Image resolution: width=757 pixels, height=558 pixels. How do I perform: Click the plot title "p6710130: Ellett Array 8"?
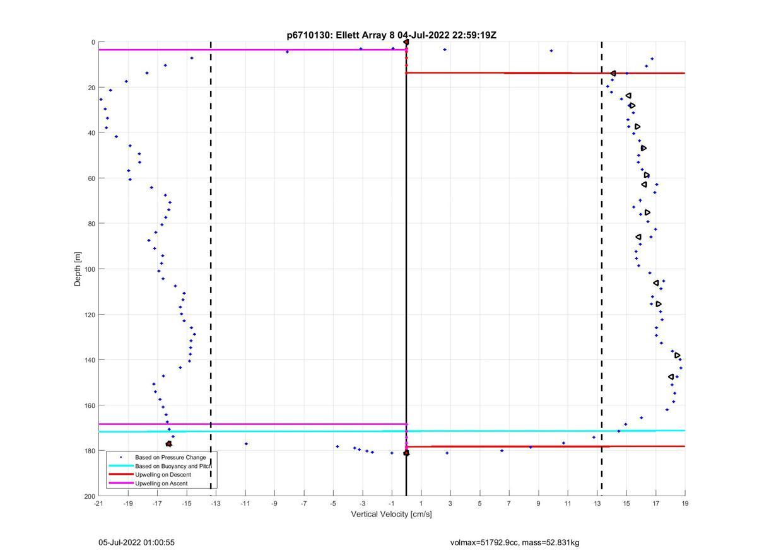point(341,35)
